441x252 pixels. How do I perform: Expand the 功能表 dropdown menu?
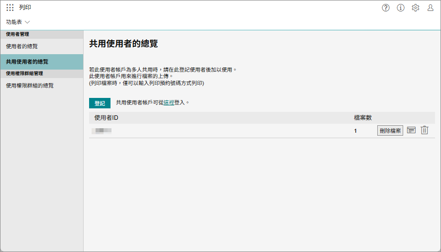coord(14,22)
